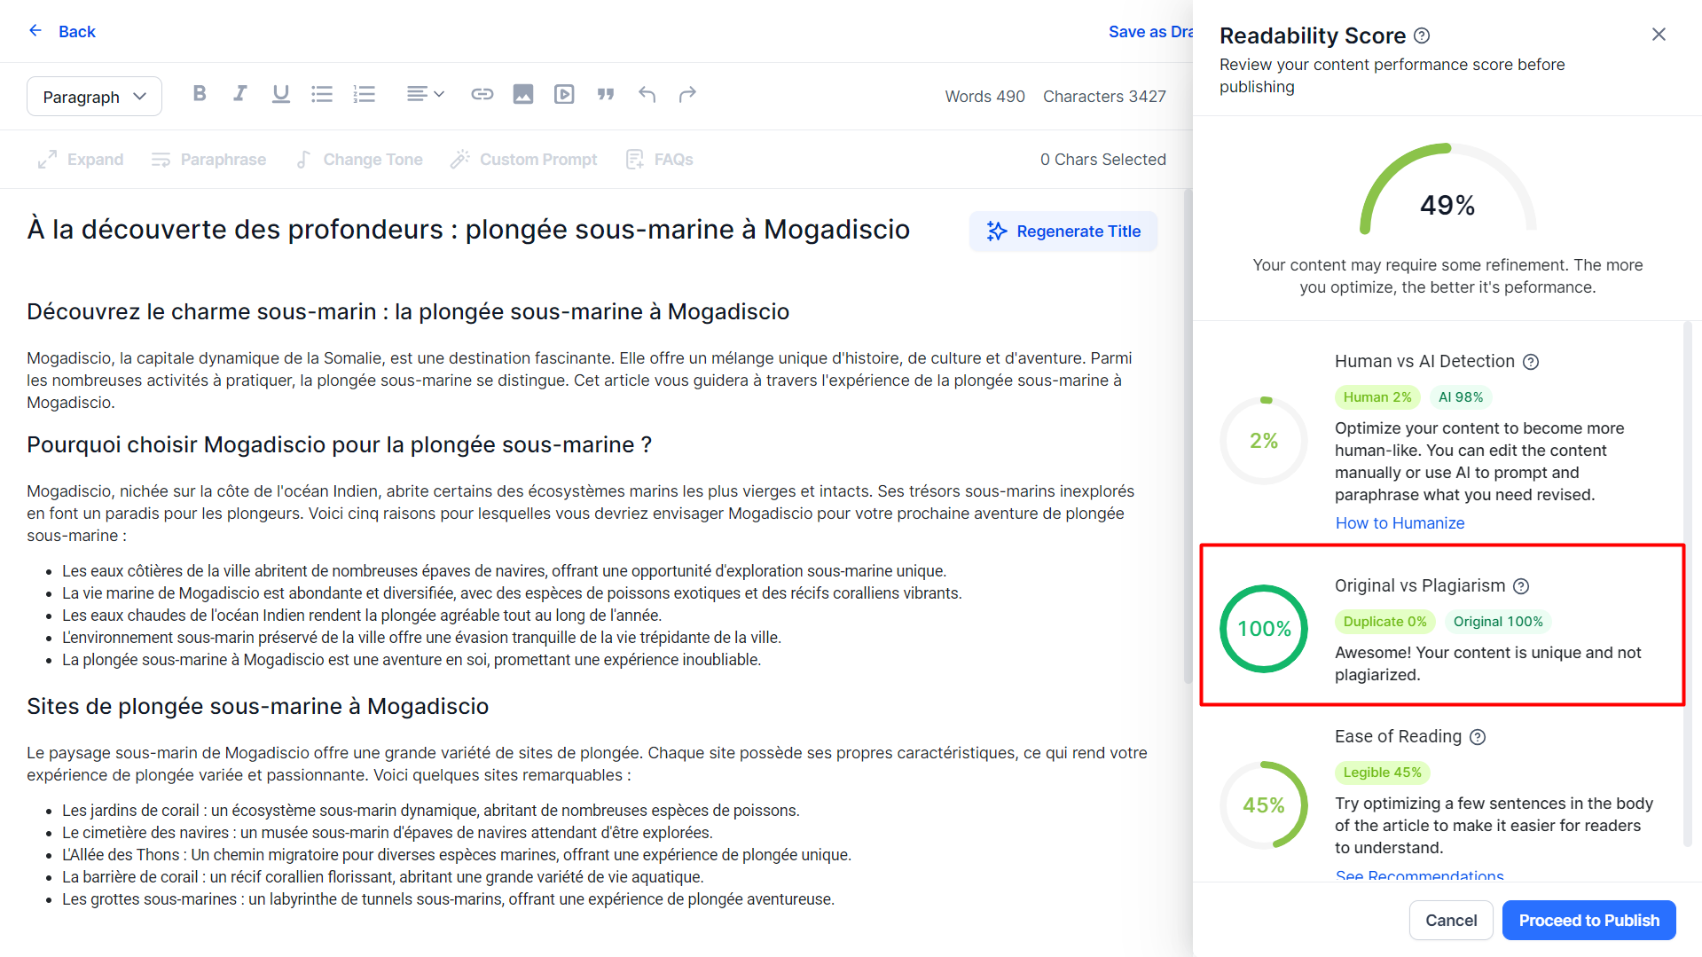The height and width of the screenshot is (957, 1702).
Task: Click heading 'Sites de plongée sous-marine à Mogadiscio'
Action: [x=257, y=707]
